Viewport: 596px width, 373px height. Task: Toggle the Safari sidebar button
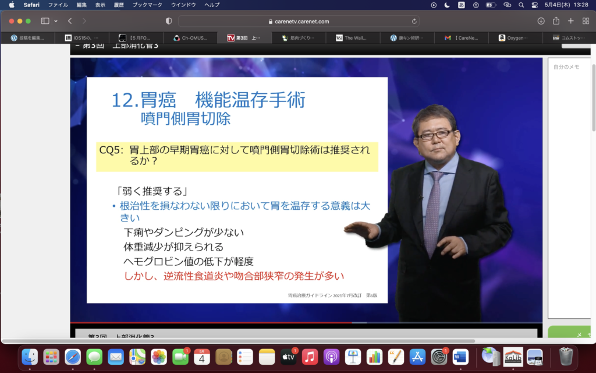[x=45, y=21]
